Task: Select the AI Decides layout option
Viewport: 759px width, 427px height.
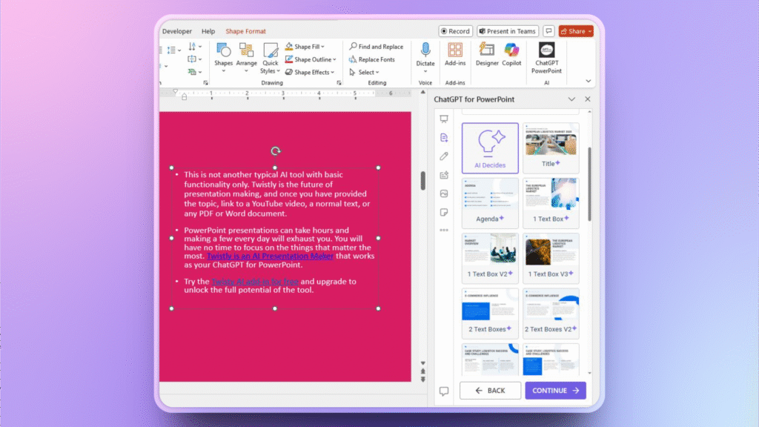Action: point(489,147)
